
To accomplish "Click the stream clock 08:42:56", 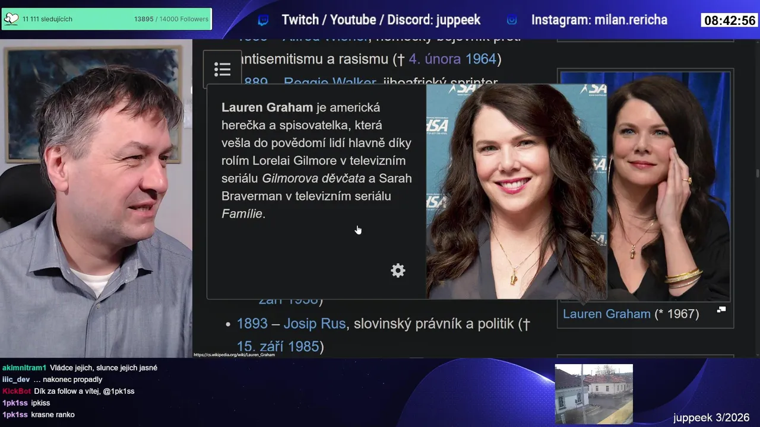I will pos(730,21).
